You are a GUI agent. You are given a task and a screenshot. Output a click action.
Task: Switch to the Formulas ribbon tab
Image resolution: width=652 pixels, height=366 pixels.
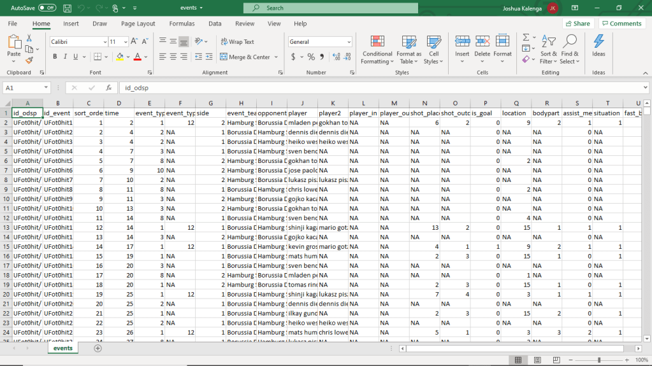[182, 24]
